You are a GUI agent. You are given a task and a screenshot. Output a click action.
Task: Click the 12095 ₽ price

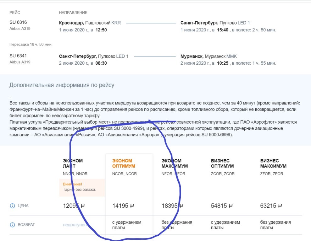74,206
